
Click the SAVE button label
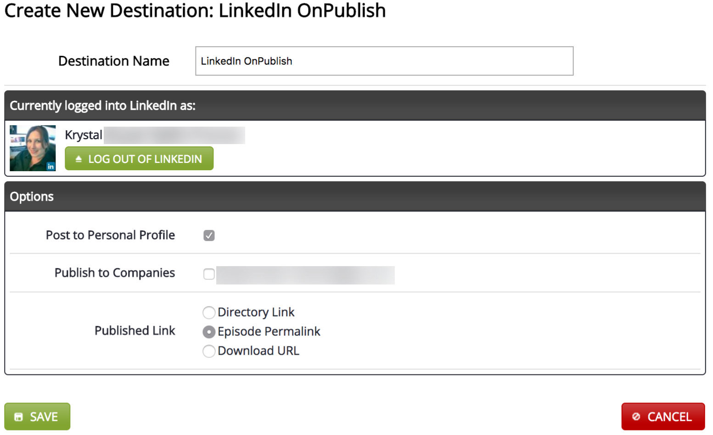click(x=44, y=417)
